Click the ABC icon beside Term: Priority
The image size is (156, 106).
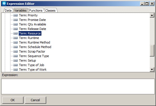point(15,15)
